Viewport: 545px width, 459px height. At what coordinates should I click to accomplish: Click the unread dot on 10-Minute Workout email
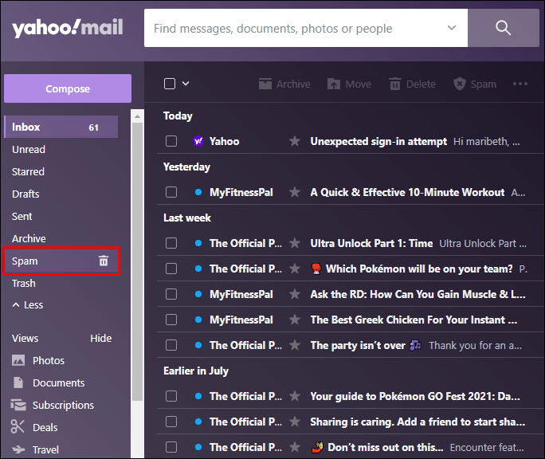[198, 192]
